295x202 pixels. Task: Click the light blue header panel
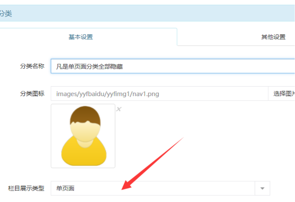pyautogui.click(x=147, y=13)
